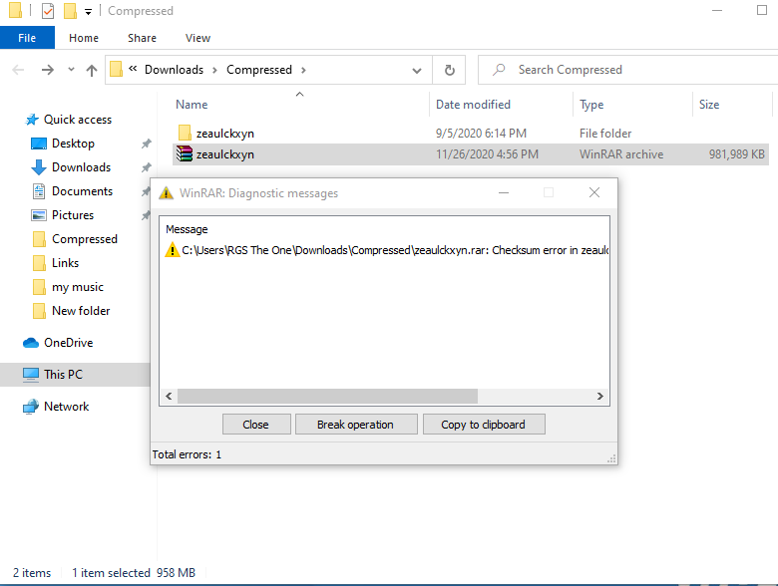Click horizontal scrollbar thumb in message list
778x586 pixels.
tap(327, 396)
